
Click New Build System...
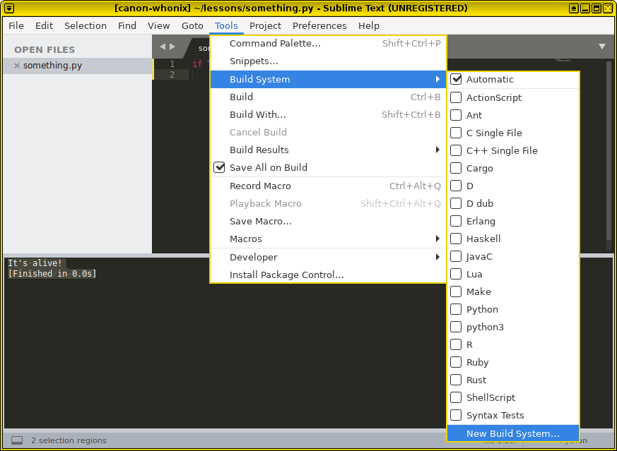click(512, 434)
